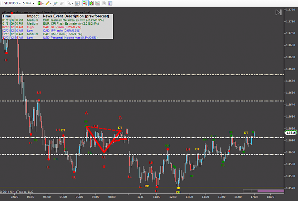The height and width of the screenshot is (201, 298).
Task: Click the 06:00 time axis label
Action: (80, 197)
